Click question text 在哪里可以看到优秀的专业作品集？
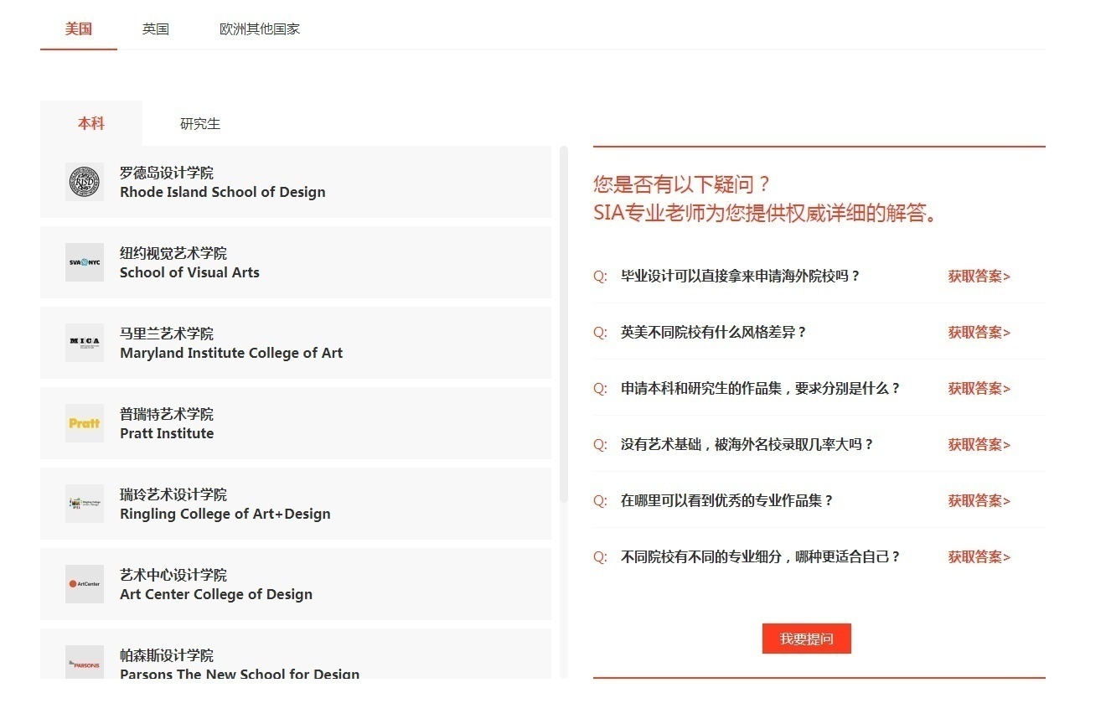Screen dimensions: 1106x719 pos(727,500)
